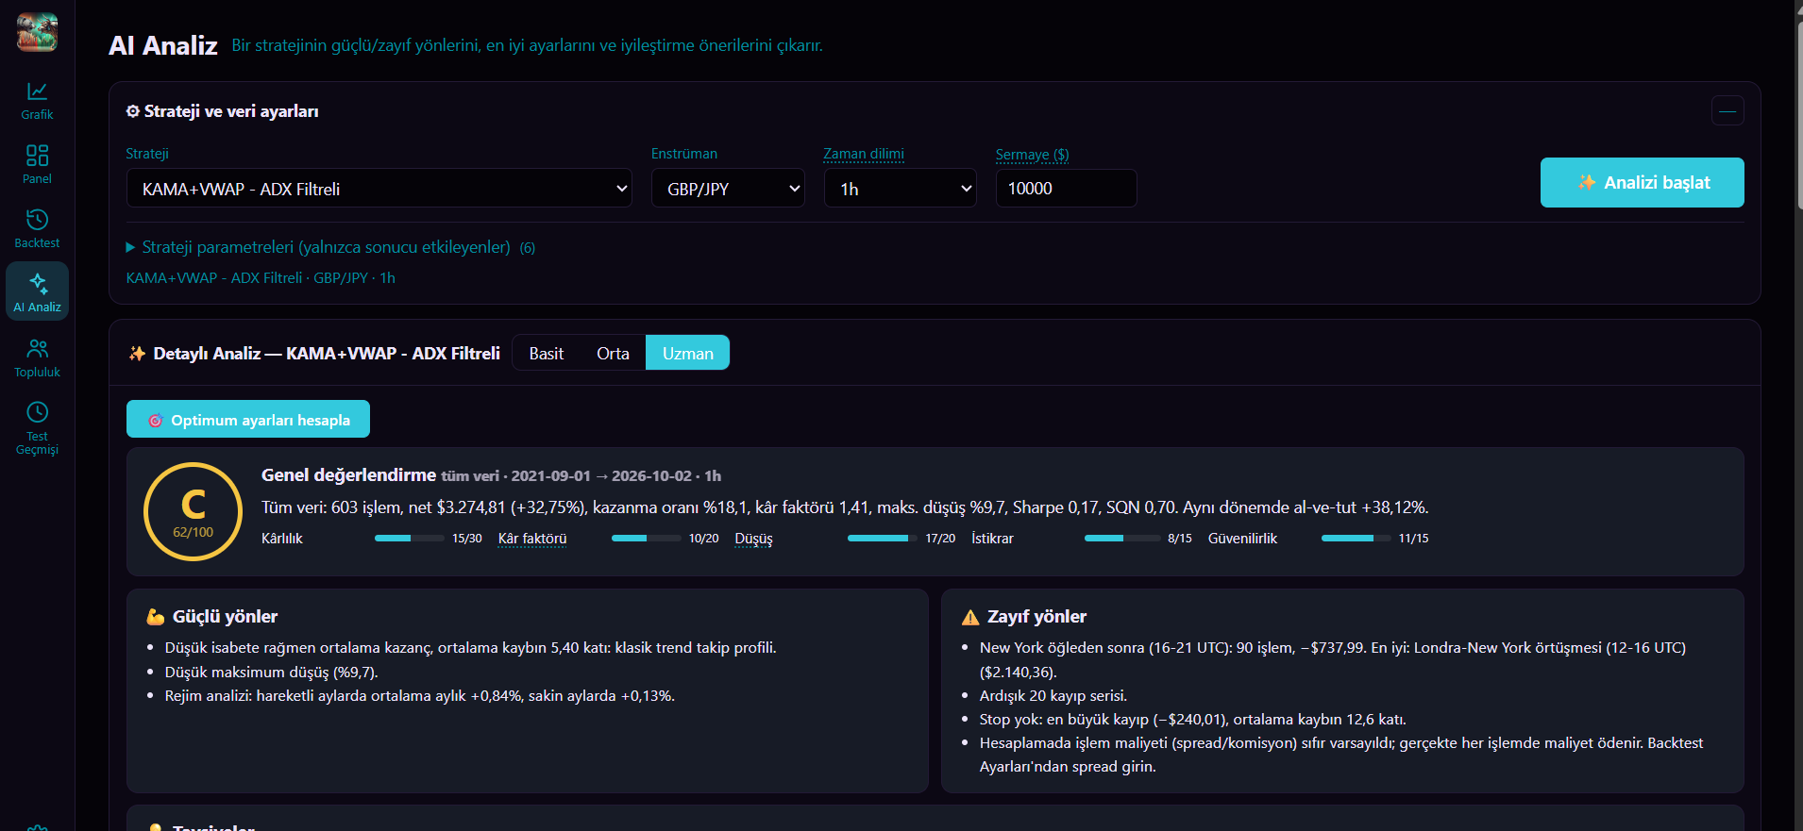Click the Ardışık 20 kayıp serisi line

pos(1053,696)
